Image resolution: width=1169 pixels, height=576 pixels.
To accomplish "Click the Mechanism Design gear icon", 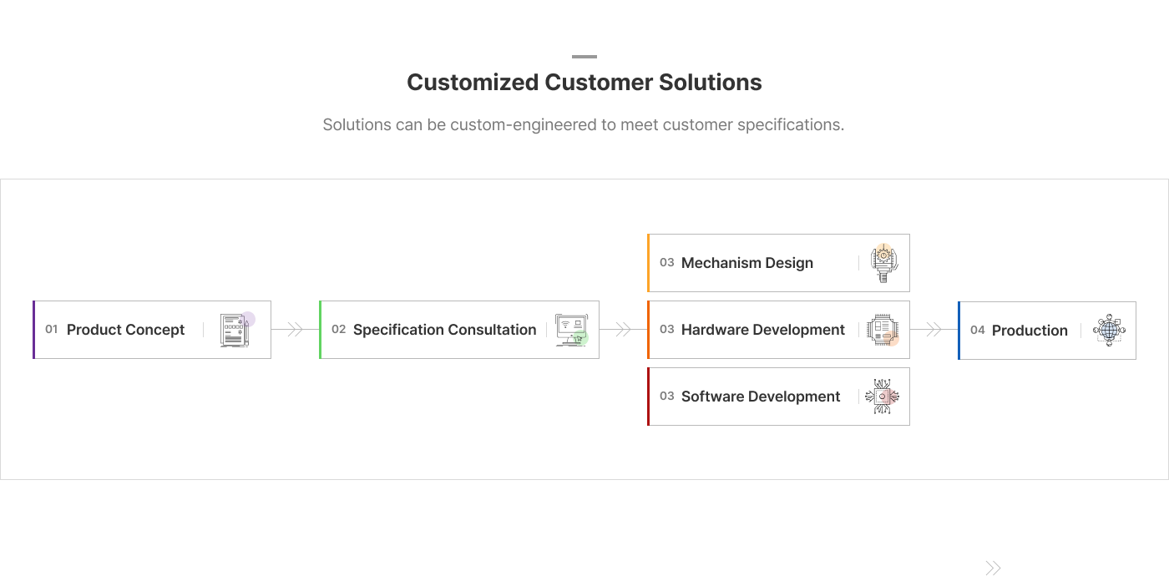I will pos(883,263).
